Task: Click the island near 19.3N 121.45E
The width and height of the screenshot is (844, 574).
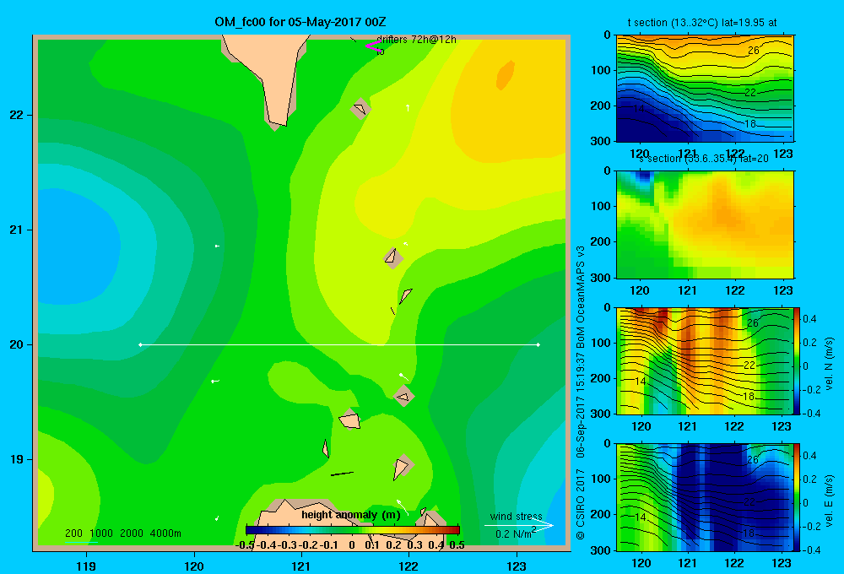Action: pyautogui.click(x=350, y=420)
